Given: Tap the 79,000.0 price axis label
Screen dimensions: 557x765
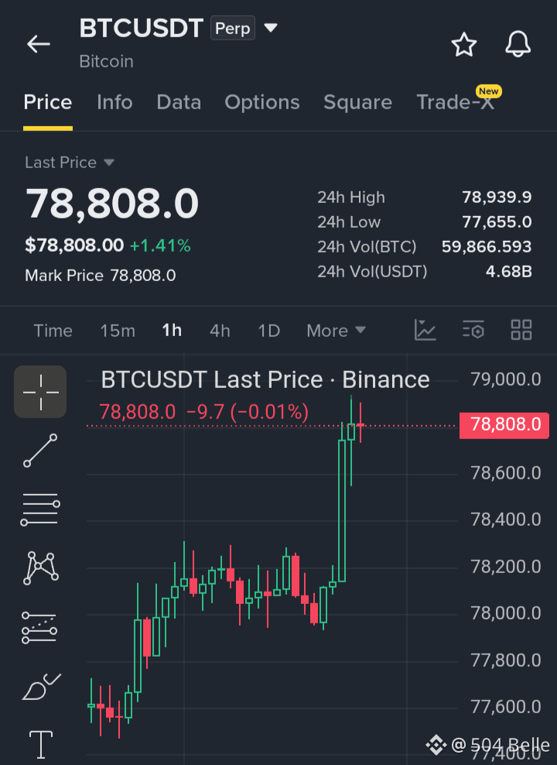Looking at the screenshot, I should 505,379.
